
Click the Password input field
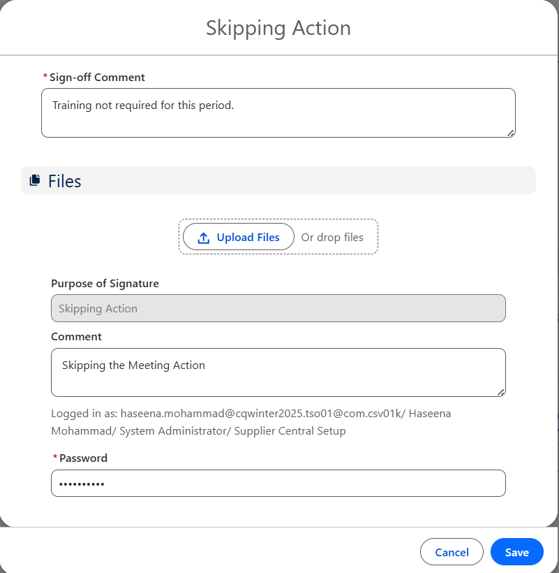pos(278,483)
